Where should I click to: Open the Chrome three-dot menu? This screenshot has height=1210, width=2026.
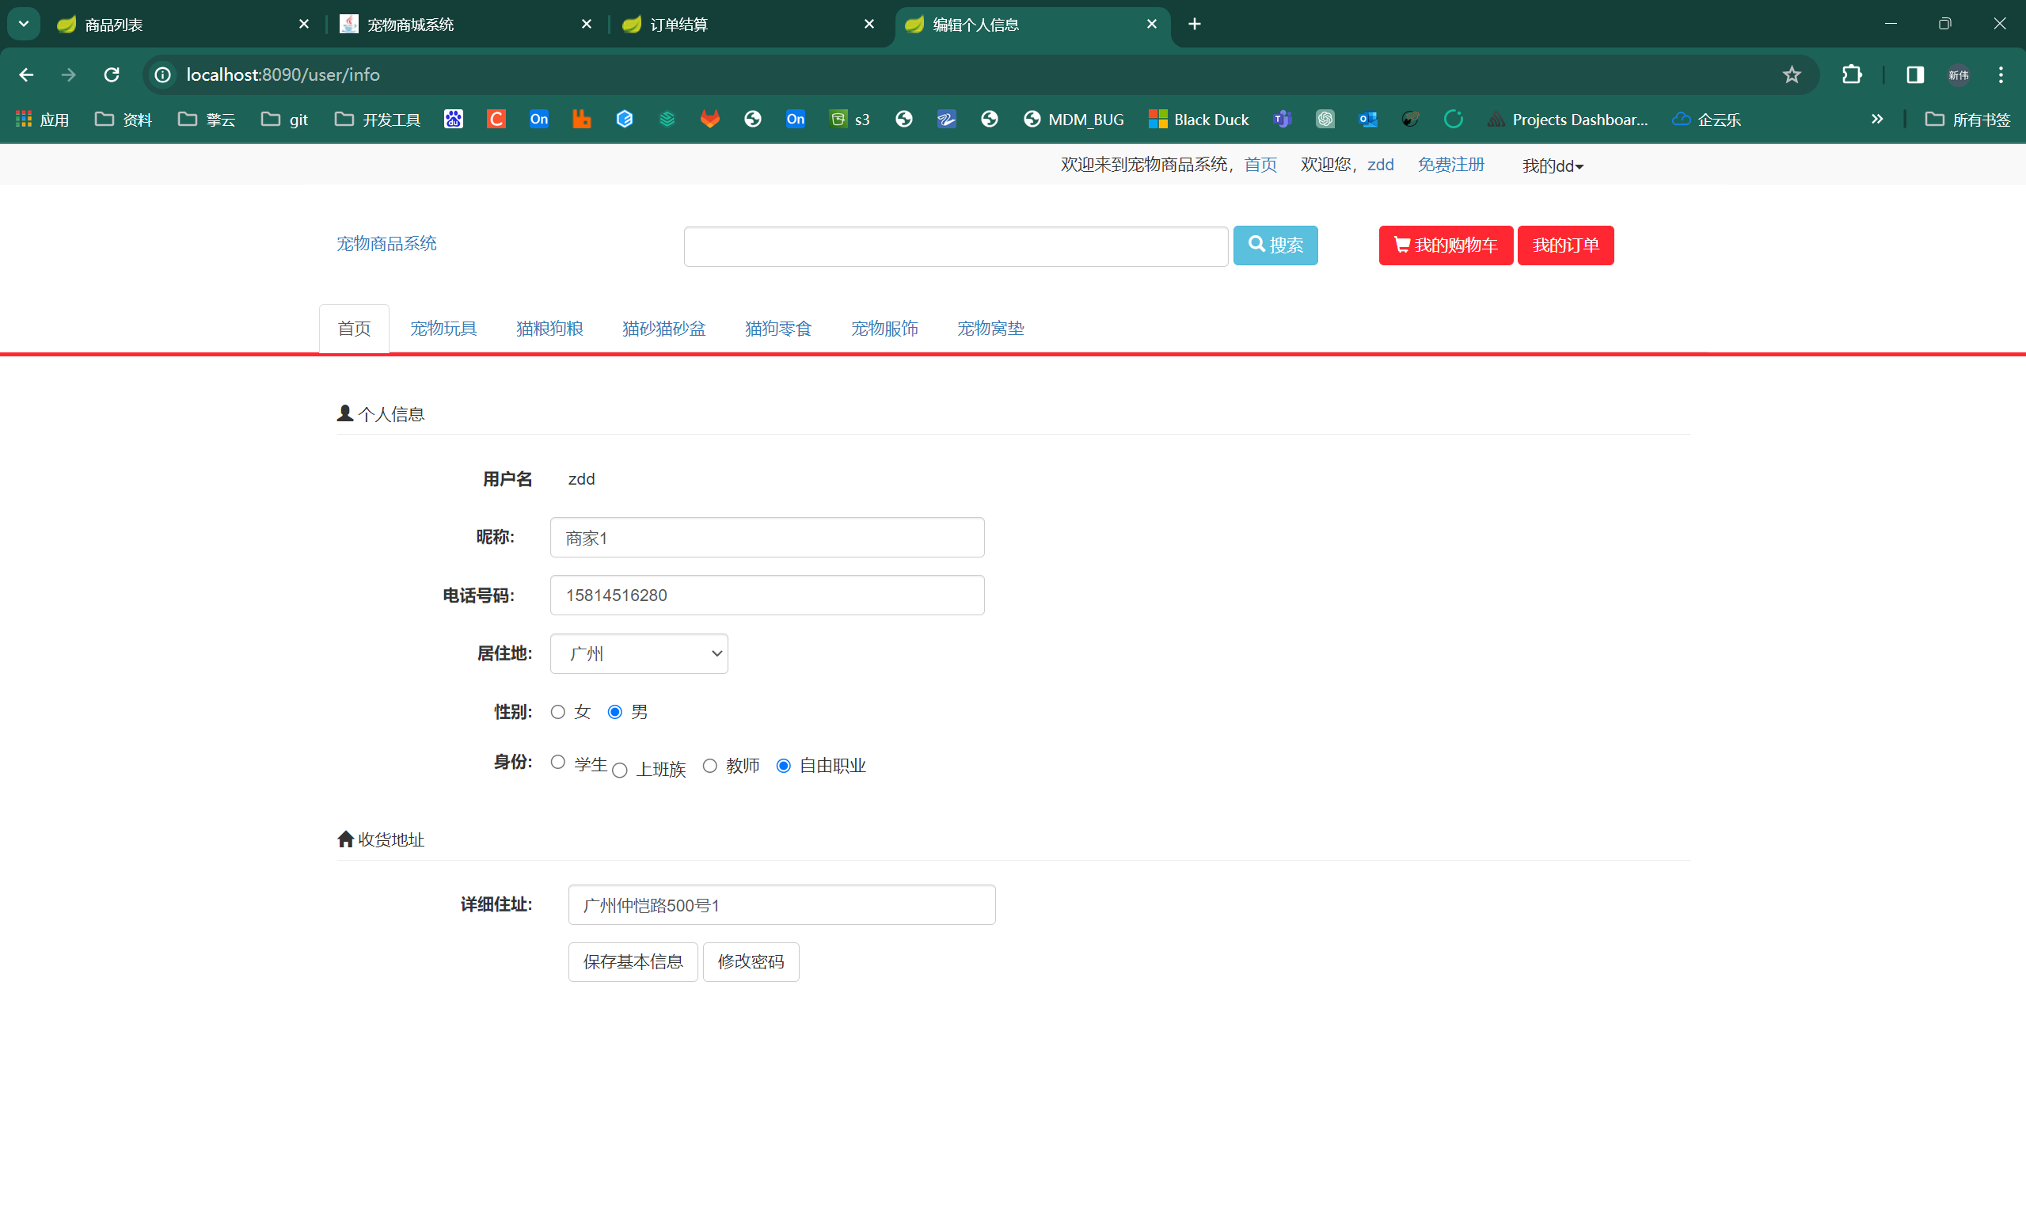tap(2001, 75)
